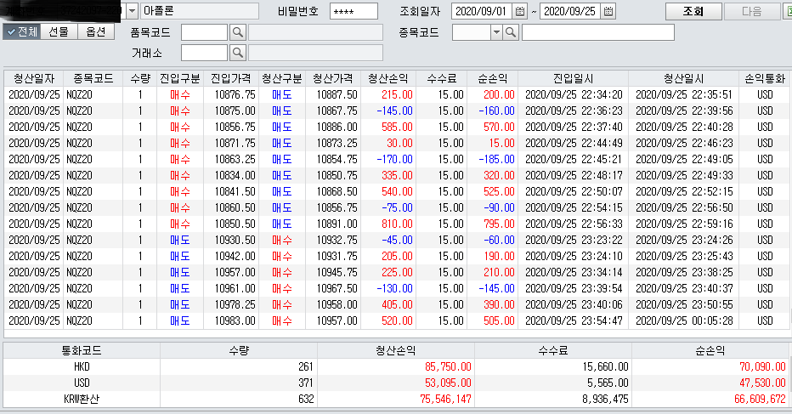792x414 pixels.
Task: Click the 다음 next button
Action: pos(751,11)
